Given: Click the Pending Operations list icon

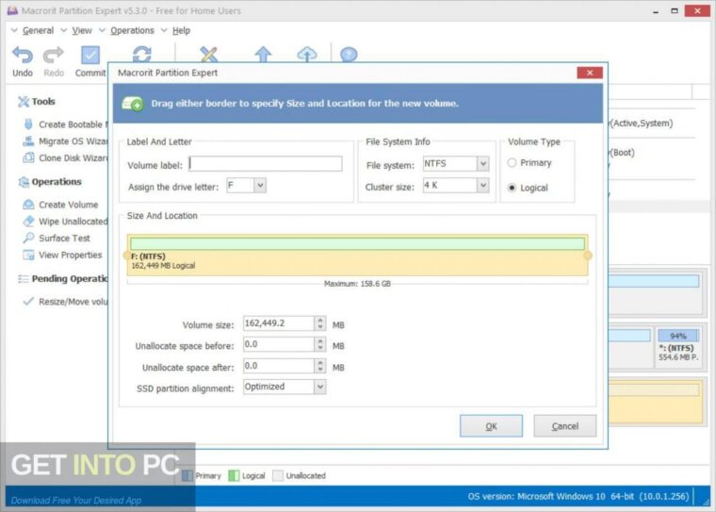Looking at the screenshot, I should (23, 279).
